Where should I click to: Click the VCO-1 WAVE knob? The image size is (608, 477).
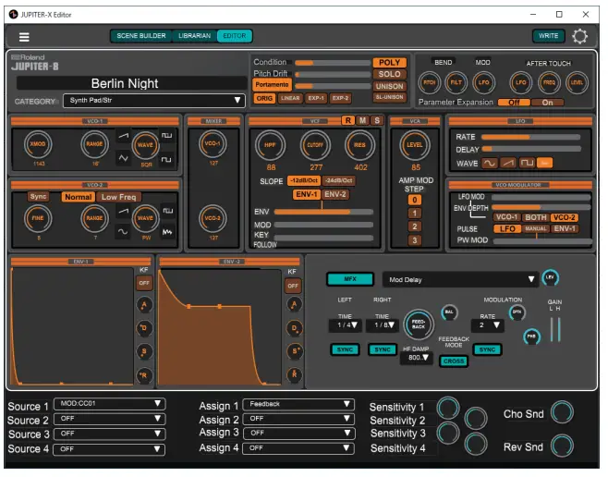point(145,145)
